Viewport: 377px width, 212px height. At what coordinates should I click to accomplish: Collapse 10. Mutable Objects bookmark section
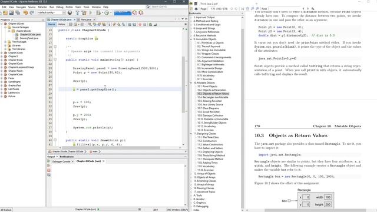click(191, 82)
